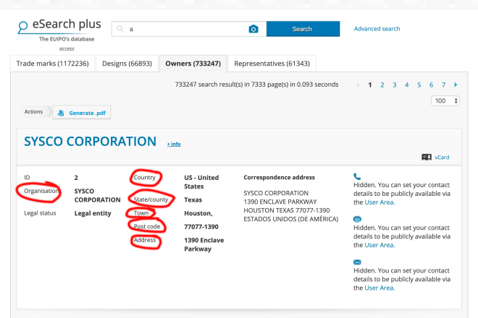Select the Owners tab

click(x=193, y=64)
